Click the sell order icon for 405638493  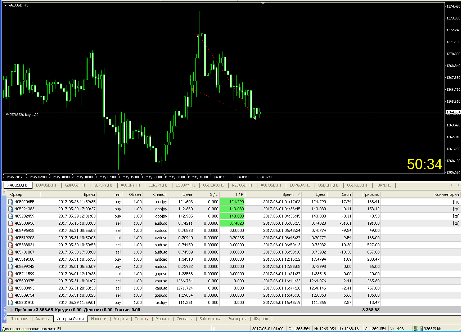[11, 288]
